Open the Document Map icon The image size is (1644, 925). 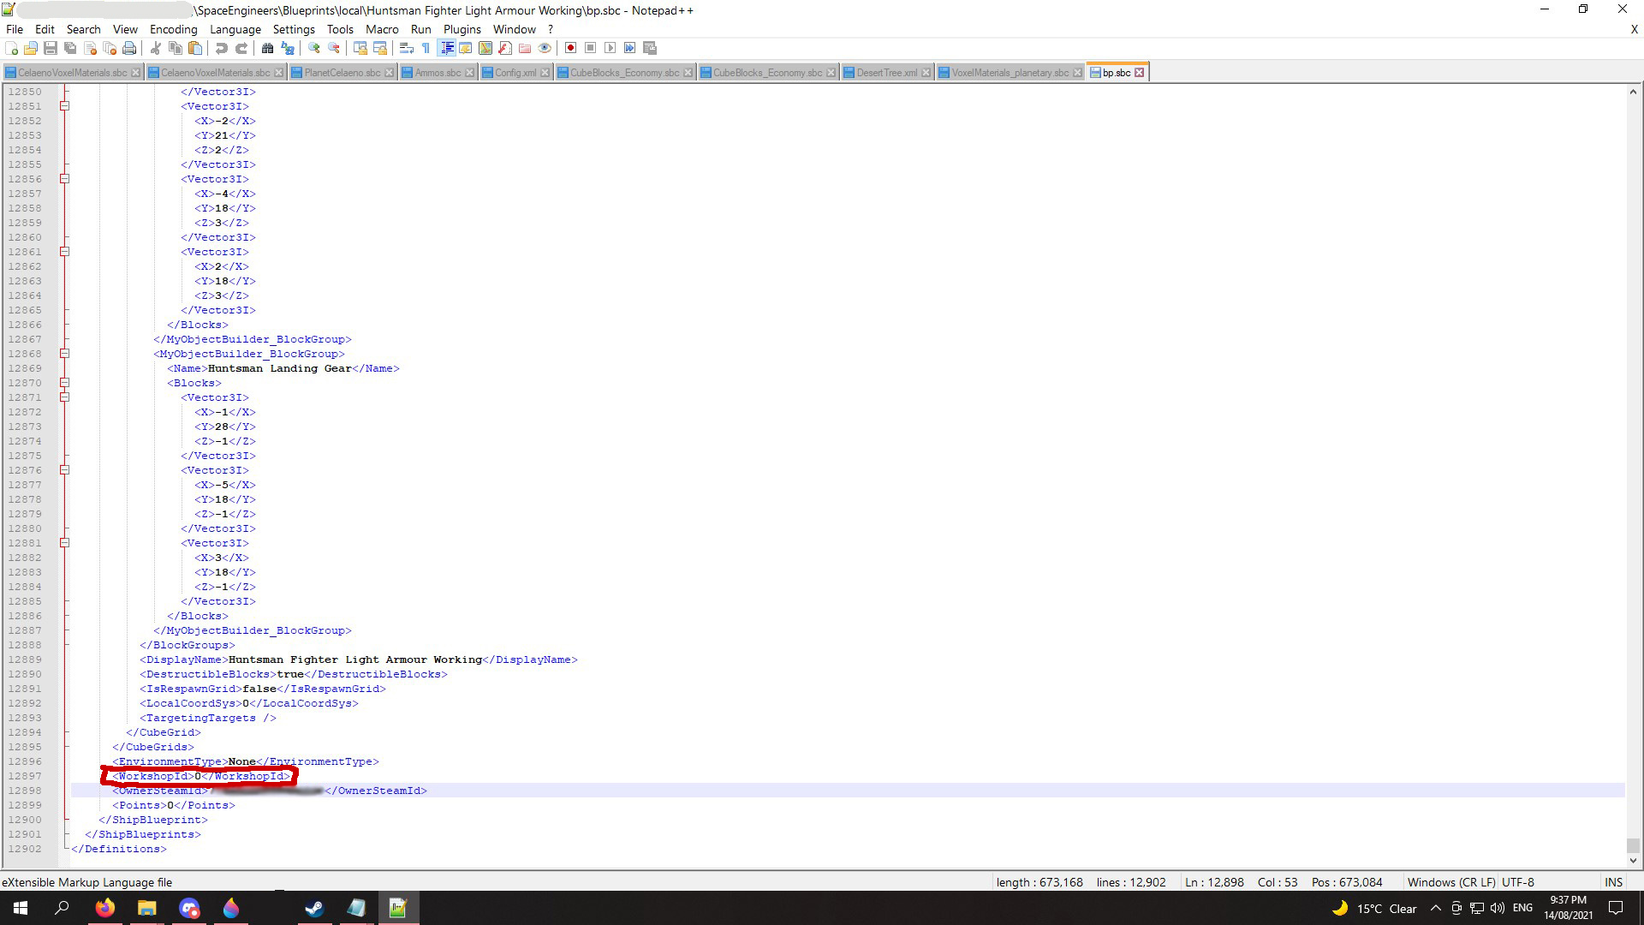pyautogui.click(x=485, y=48)
